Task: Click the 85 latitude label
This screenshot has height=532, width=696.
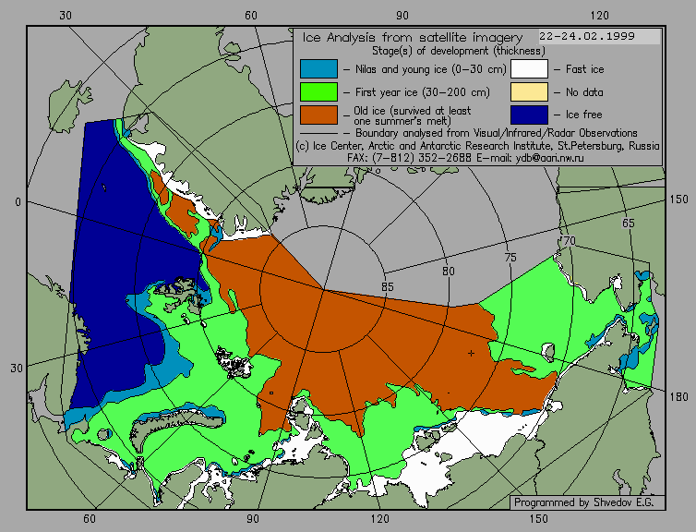Action: click(387, 287)
